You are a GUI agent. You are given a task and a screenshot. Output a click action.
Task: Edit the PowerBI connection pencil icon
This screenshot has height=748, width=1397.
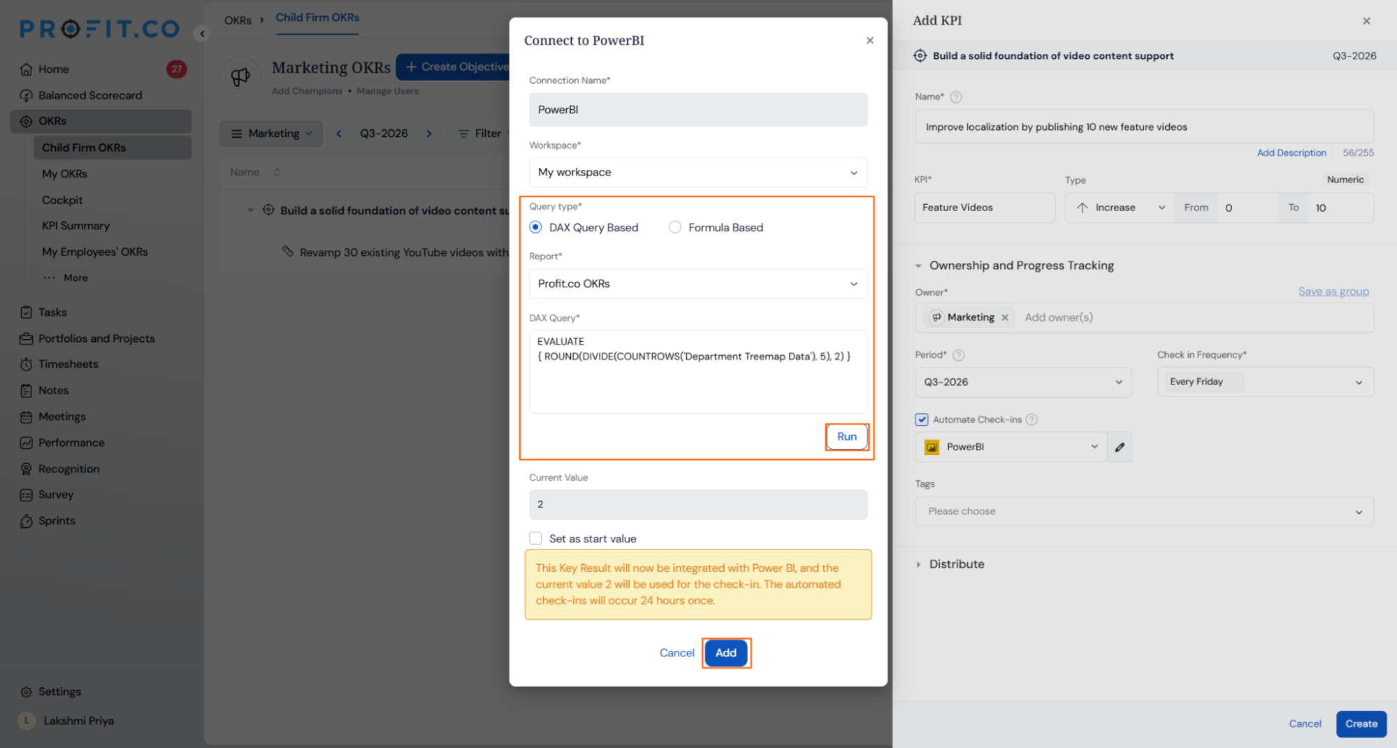1120,447
